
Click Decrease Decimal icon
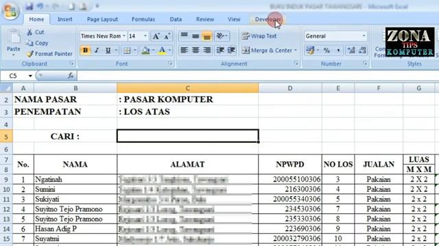(362, 51)
